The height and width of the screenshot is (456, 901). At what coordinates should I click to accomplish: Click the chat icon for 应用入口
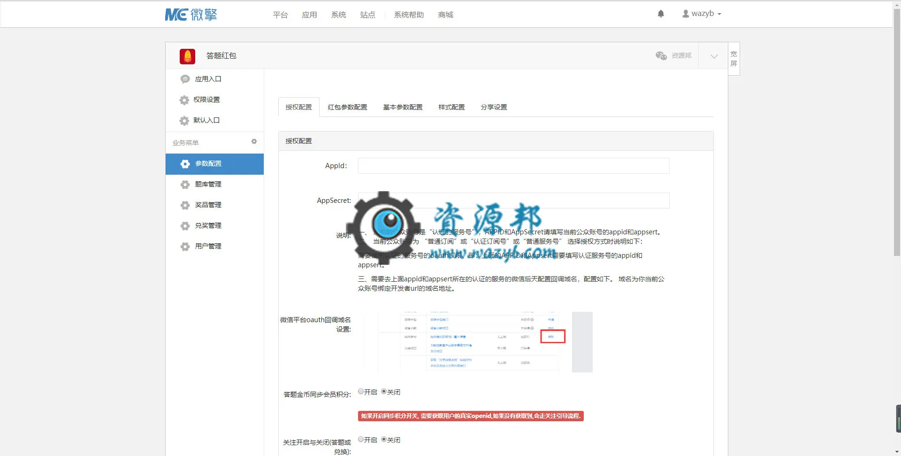(x=185, y=79)
